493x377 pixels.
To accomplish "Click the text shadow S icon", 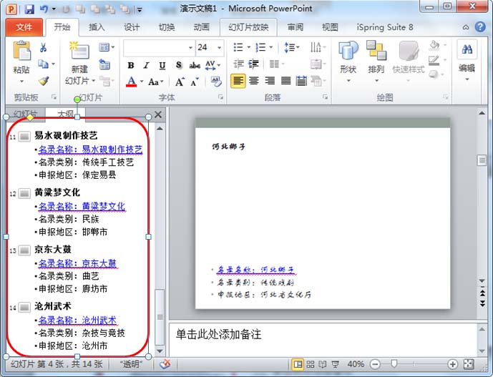I will point(178,65).
